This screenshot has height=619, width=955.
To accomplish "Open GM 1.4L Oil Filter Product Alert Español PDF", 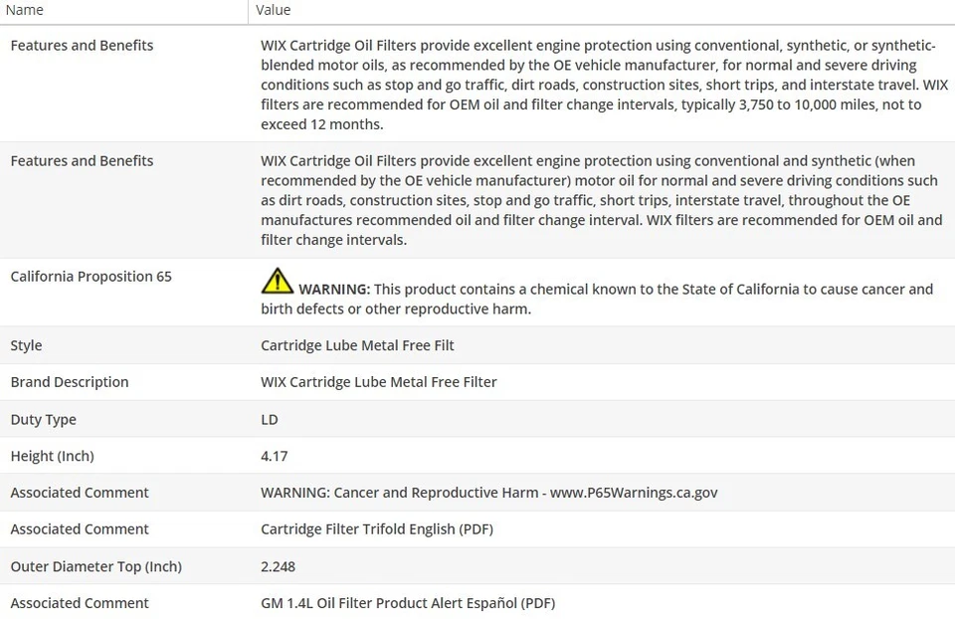I will pos(408,603).
